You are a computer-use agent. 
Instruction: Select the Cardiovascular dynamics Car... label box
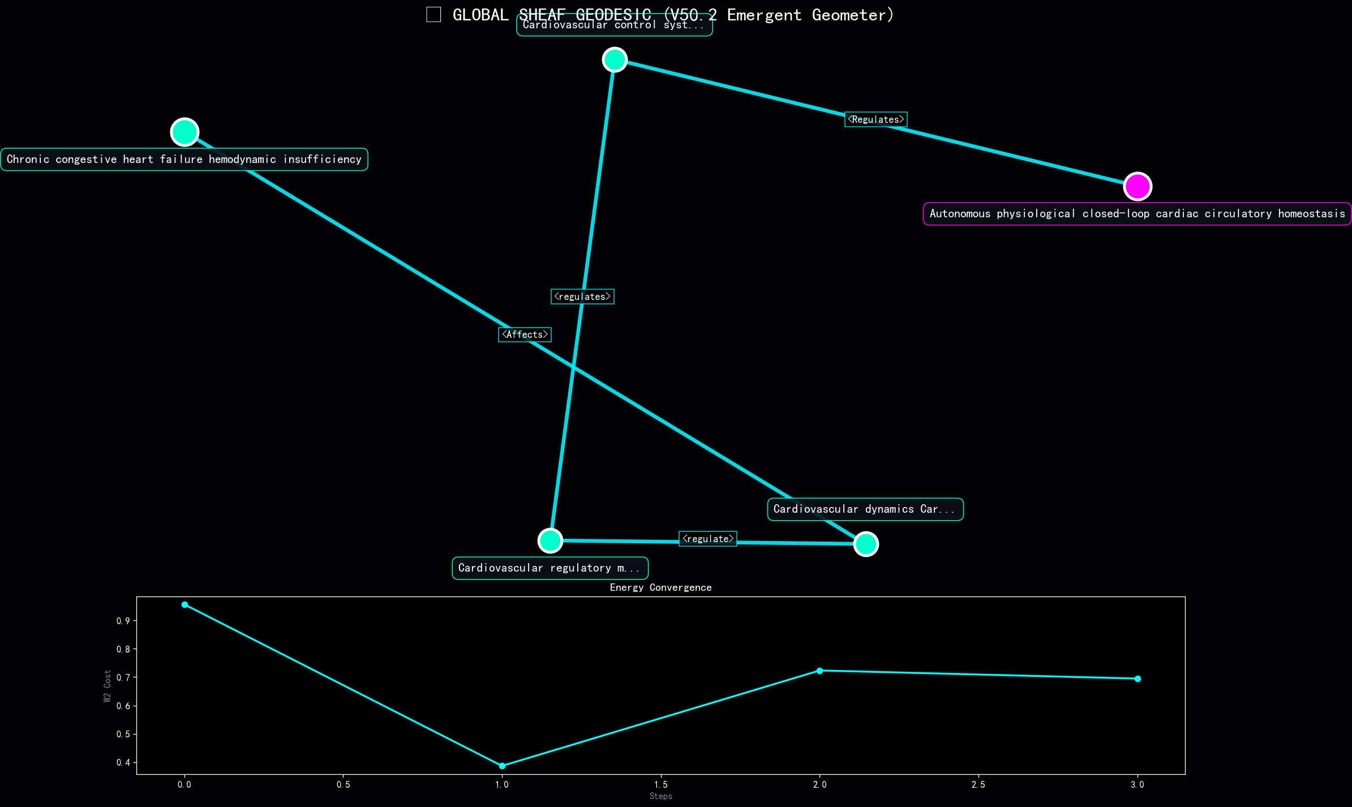[865, 509]
